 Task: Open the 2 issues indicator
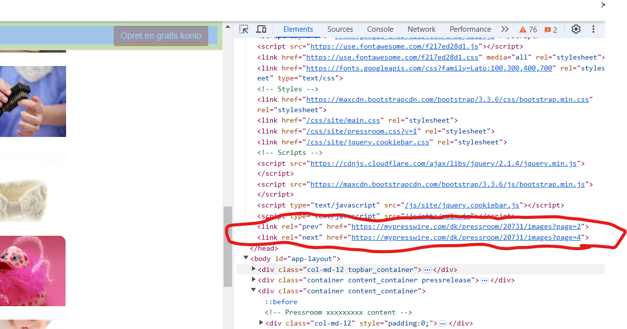(551, 30)
